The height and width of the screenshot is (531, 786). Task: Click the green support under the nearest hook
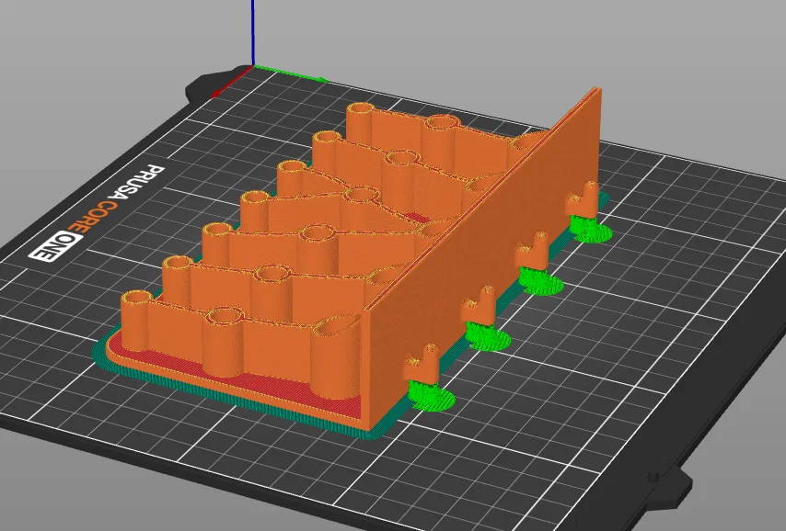[x=431, y=396]
